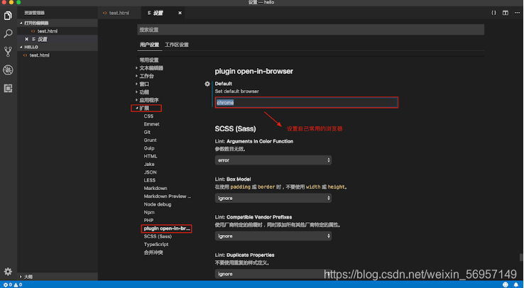Image resolution: width=524 pixels, height=288 pixels.
Task: Open the Duplicate Properties lint dropdown
Action: [273, 274]
